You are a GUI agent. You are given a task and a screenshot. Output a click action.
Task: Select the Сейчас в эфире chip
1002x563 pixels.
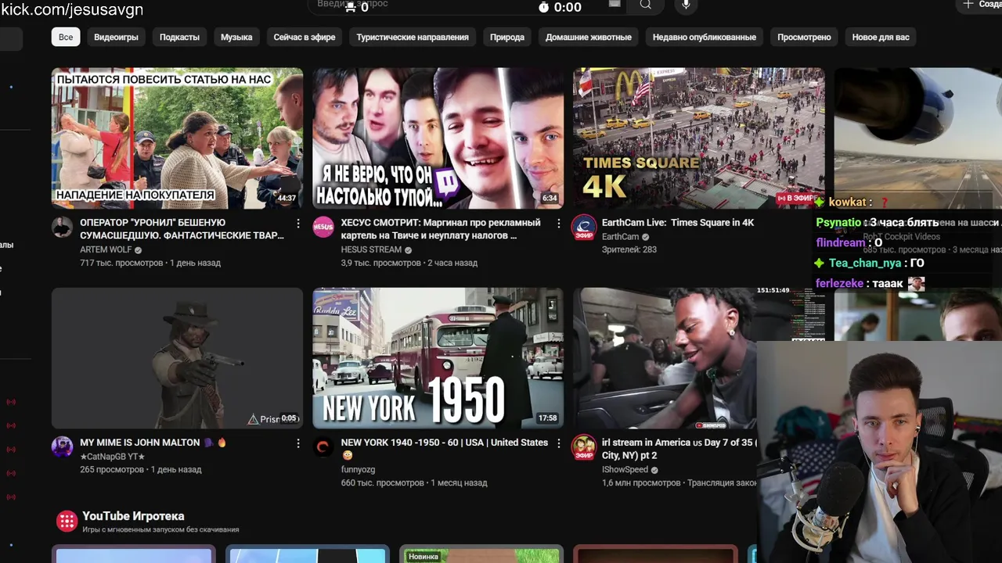(x=305, y=37)
